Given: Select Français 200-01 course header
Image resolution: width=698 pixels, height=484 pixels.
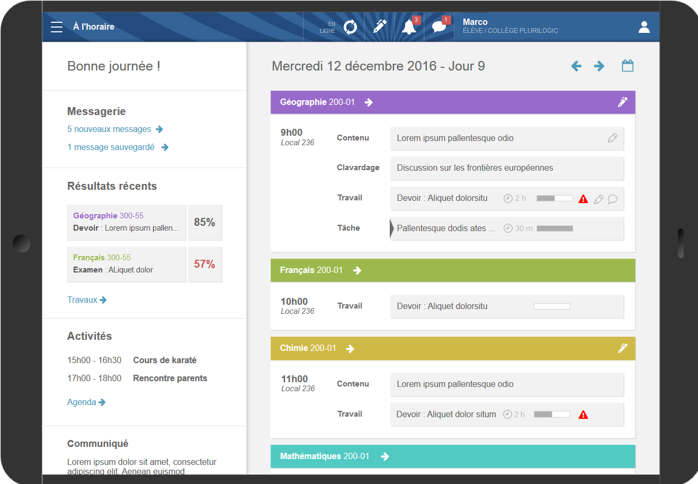Looking at the screenshot, I should [453, 270].
